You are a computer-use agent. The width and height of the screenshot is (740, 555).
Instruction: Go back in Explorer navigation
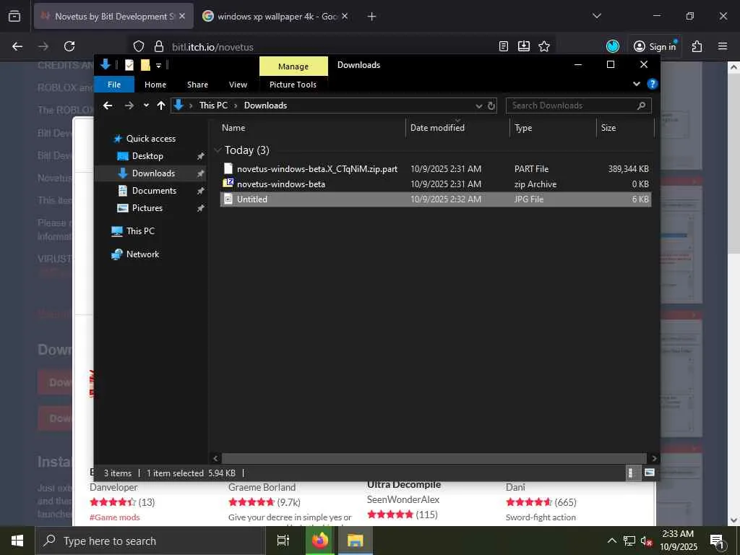108,106
